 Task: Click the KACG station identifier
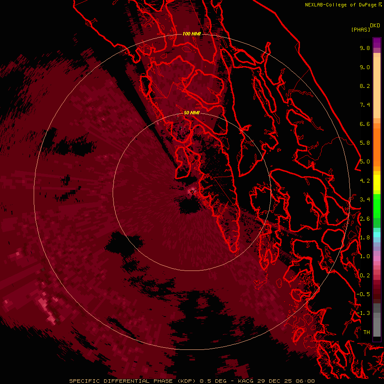246,381
